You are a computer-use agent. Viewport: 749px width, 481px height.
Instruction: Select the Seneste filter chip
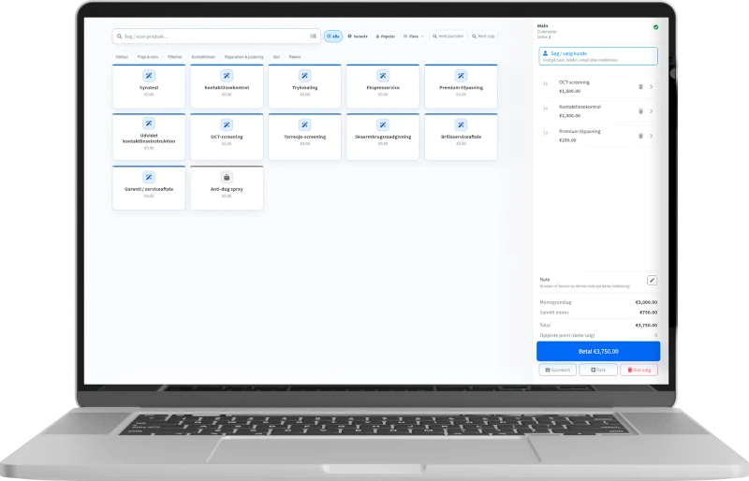pyautogui.click(x=358, y=36)
